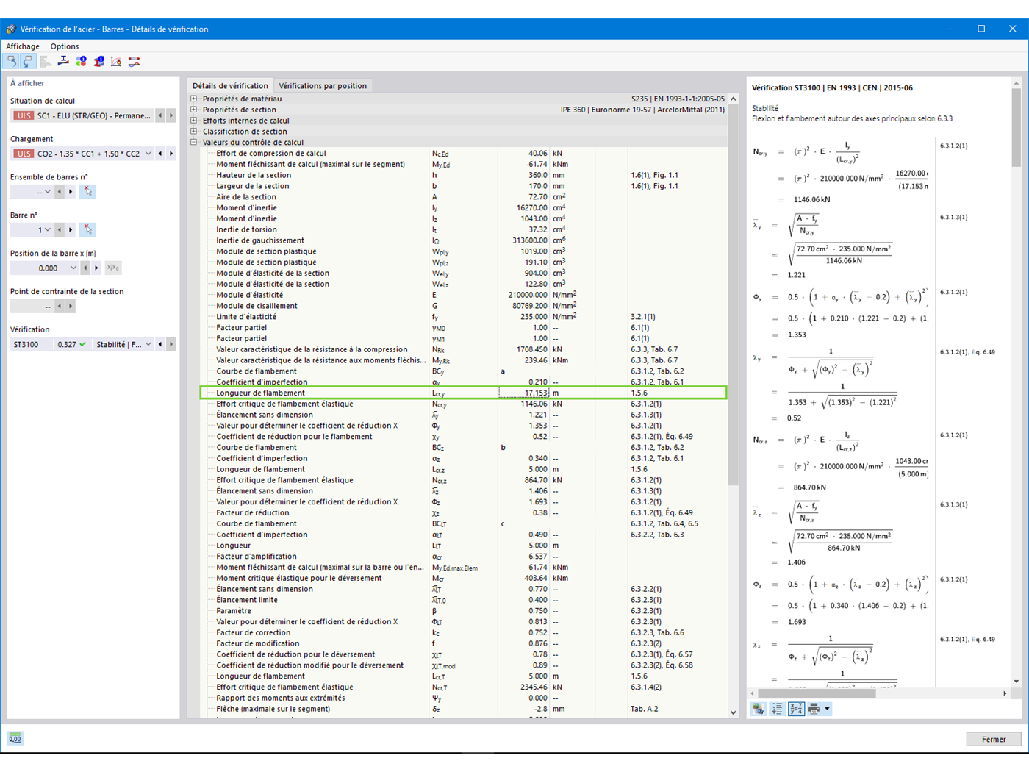Click the second cursor-arrow toolbar icon
1029x772 pixels.
click(x=28, y=62)
